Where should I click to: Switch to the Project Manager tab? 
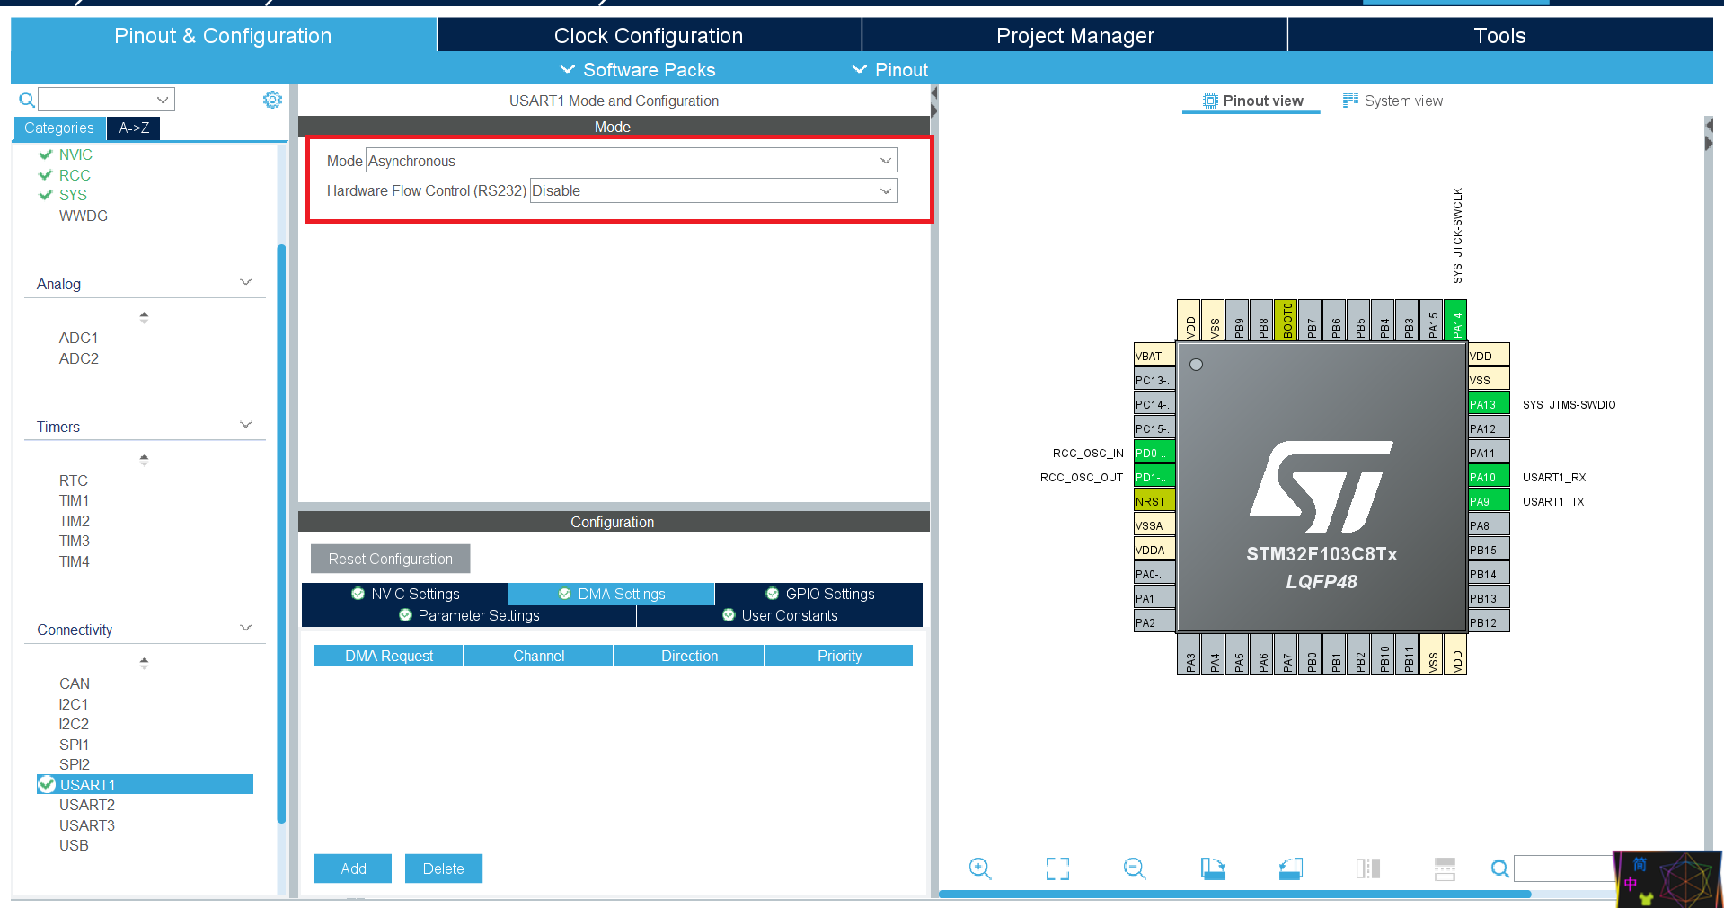tap(1074, 35)
